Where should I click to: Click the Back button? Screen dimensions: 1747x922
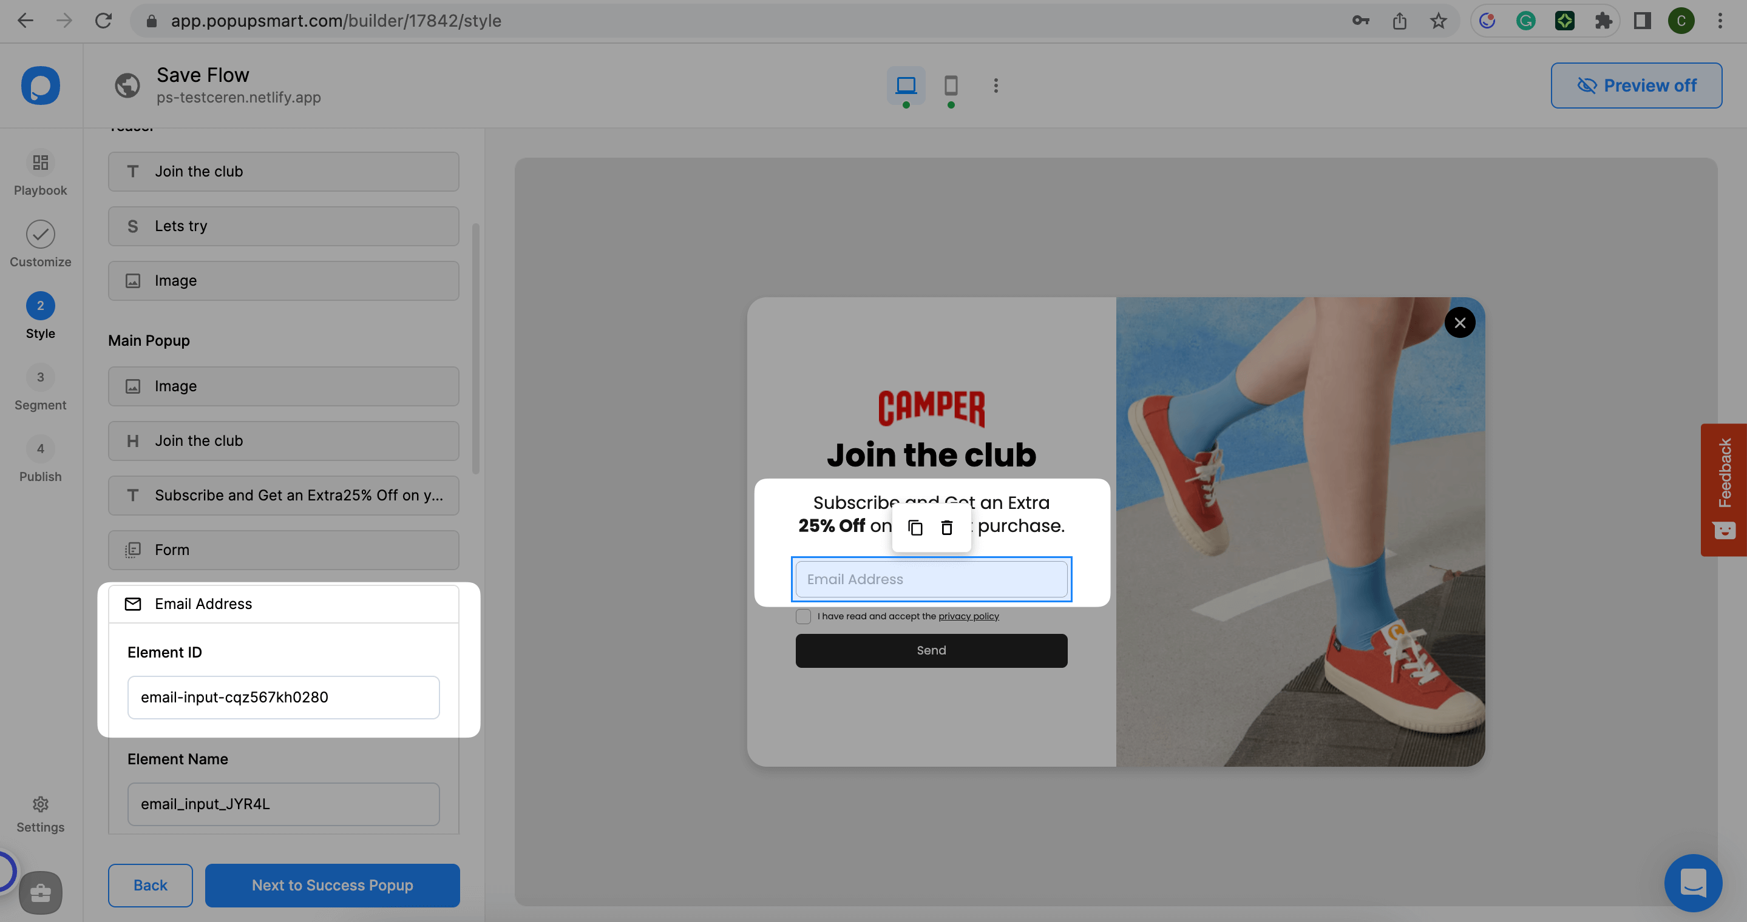[149, 885]
